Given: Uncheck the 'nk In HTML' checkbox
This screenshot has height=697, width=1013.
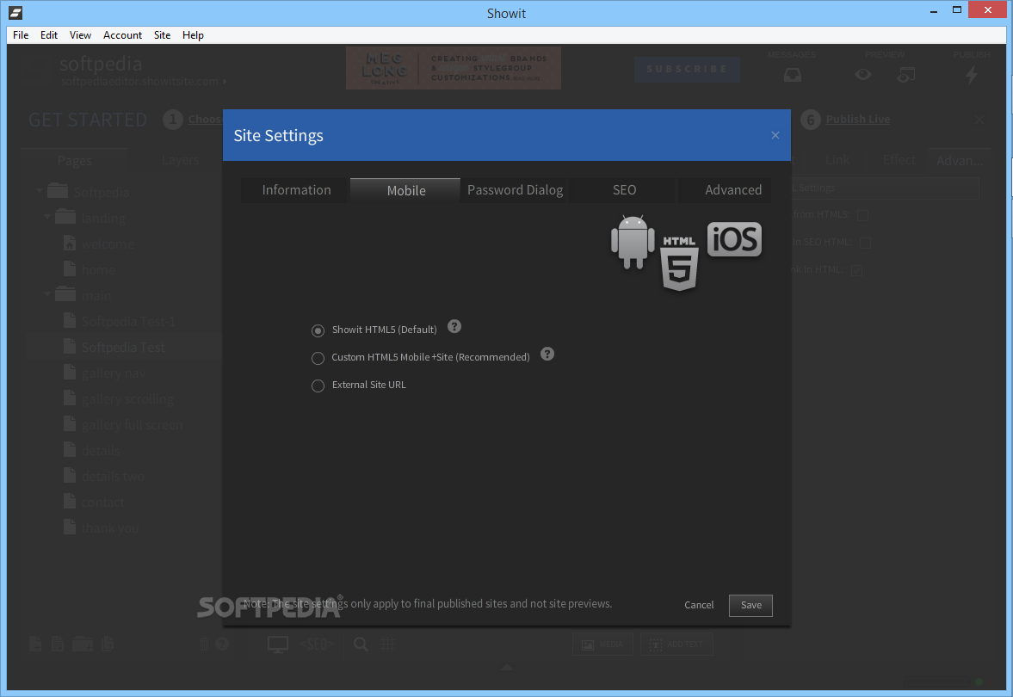Looking at the screenshot, I should [x=856, y=270].
